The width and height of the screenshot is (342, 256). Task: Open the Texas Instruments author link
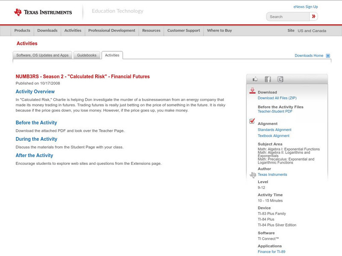point(272,175)
